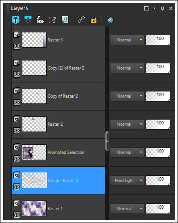
Task: Hide the Raster 1 layer
Action: 17,215
